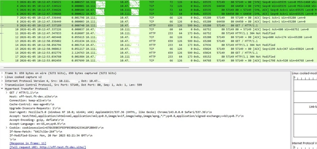Select the Cache-Control: max-age=0 line

point(32,104)
